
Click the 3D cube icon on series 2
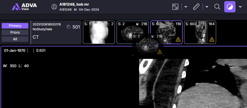138,24
